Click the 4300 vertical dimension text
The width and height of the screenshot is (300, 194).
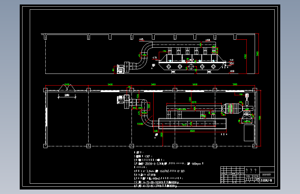coord(245,56)
